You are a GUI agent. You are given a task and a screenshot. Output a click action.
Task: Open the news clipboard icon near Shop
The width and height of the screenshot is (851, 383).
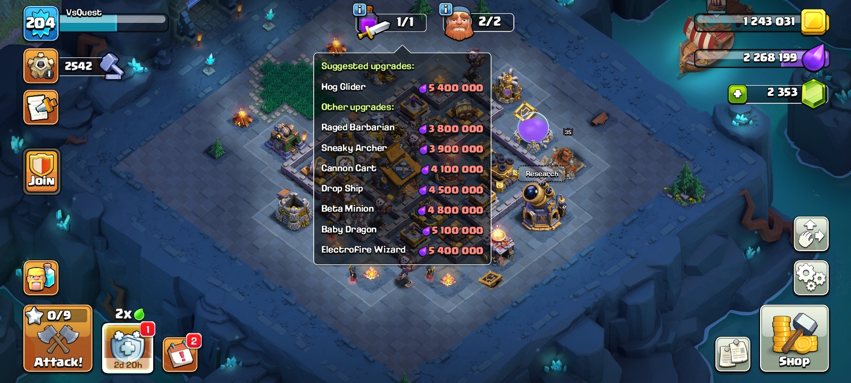tap(733, 354)
